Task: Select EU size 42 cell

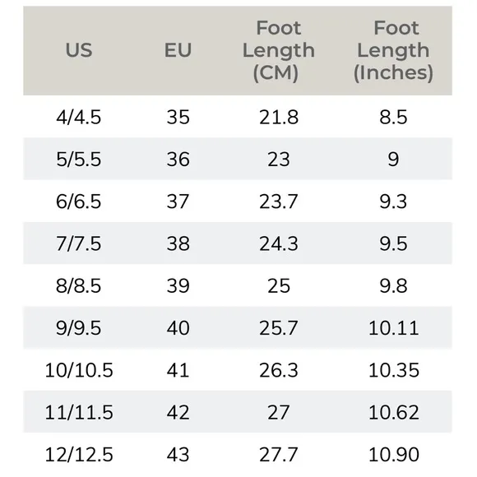Action: point(178,413)
